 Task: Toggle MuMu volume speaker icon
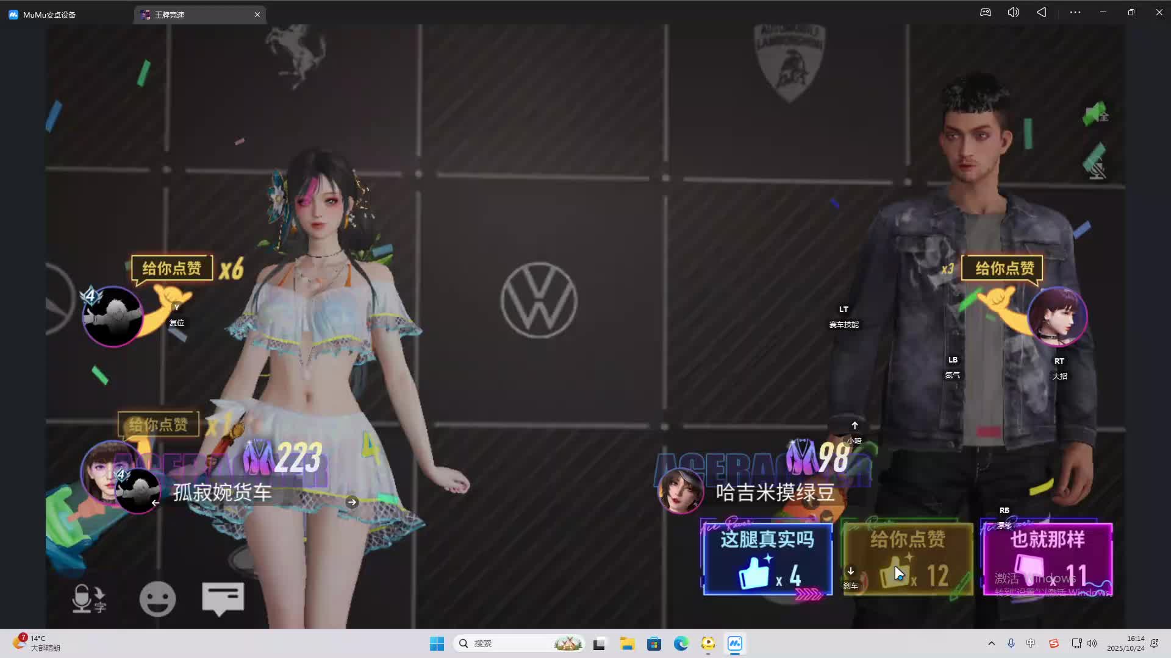pos(1013,12)
